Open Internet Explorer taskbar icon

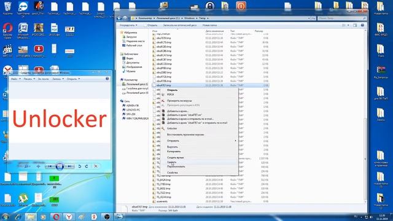18,217
